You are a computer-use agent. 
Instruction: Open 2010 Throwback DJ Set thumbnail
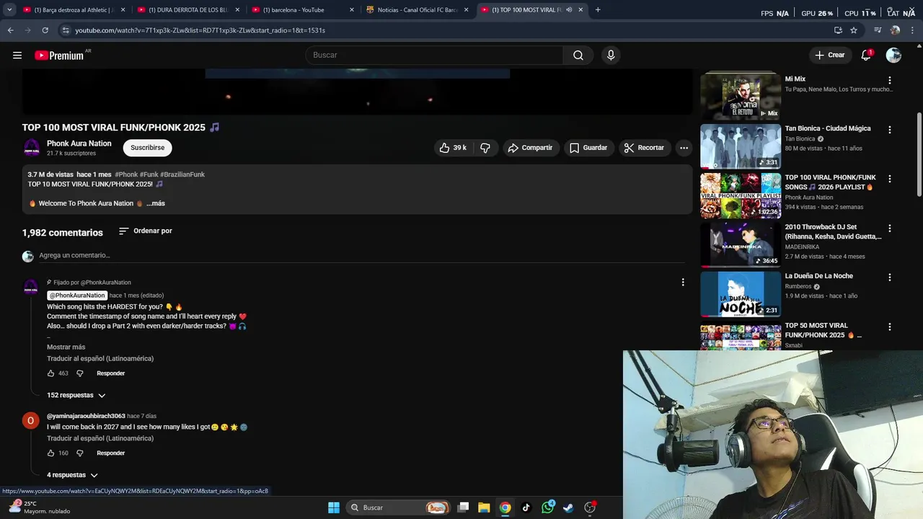[741, 245]
